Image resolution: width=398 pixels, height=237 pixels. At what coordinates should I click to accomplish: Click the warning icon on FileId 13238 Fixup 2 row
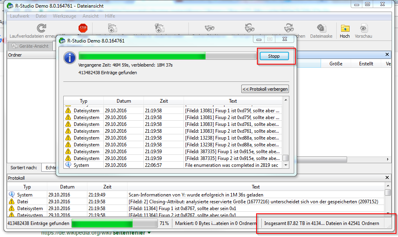tap(68, 144)
